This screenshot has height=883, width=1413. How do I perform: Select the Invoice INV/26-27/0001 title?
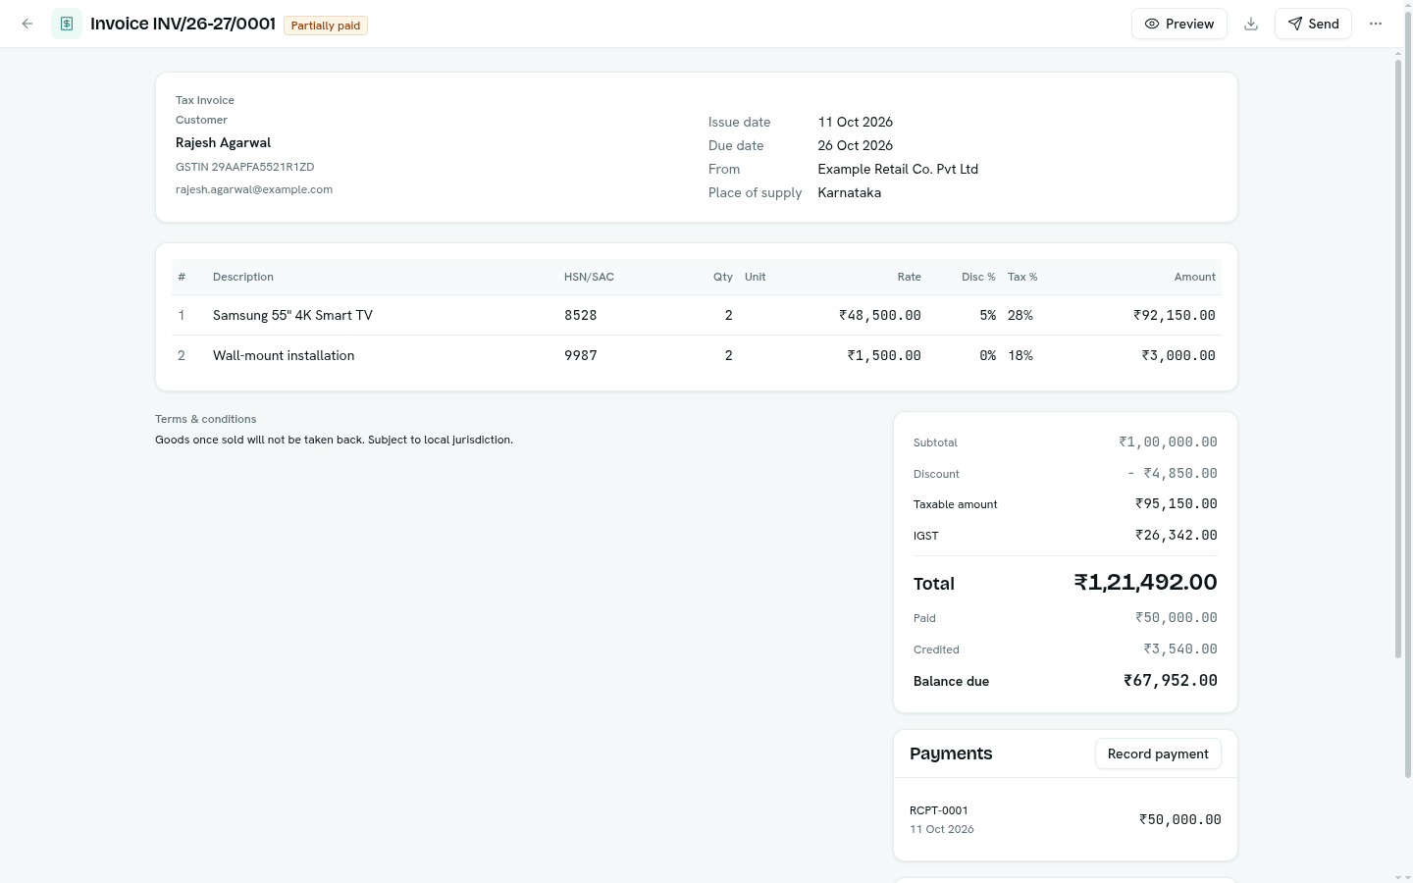tap(183, 24)
